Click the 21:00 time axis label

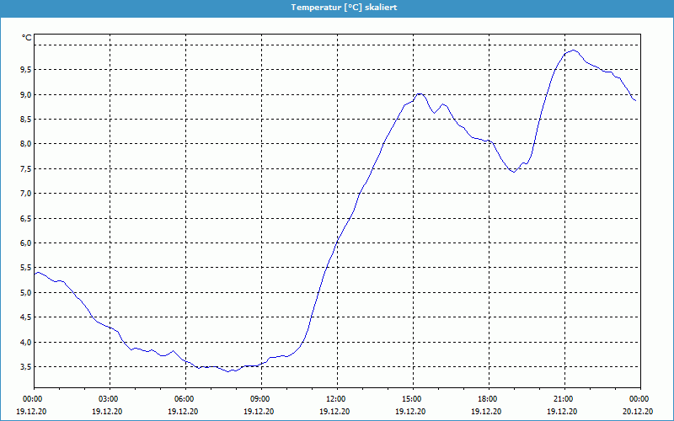564,398
